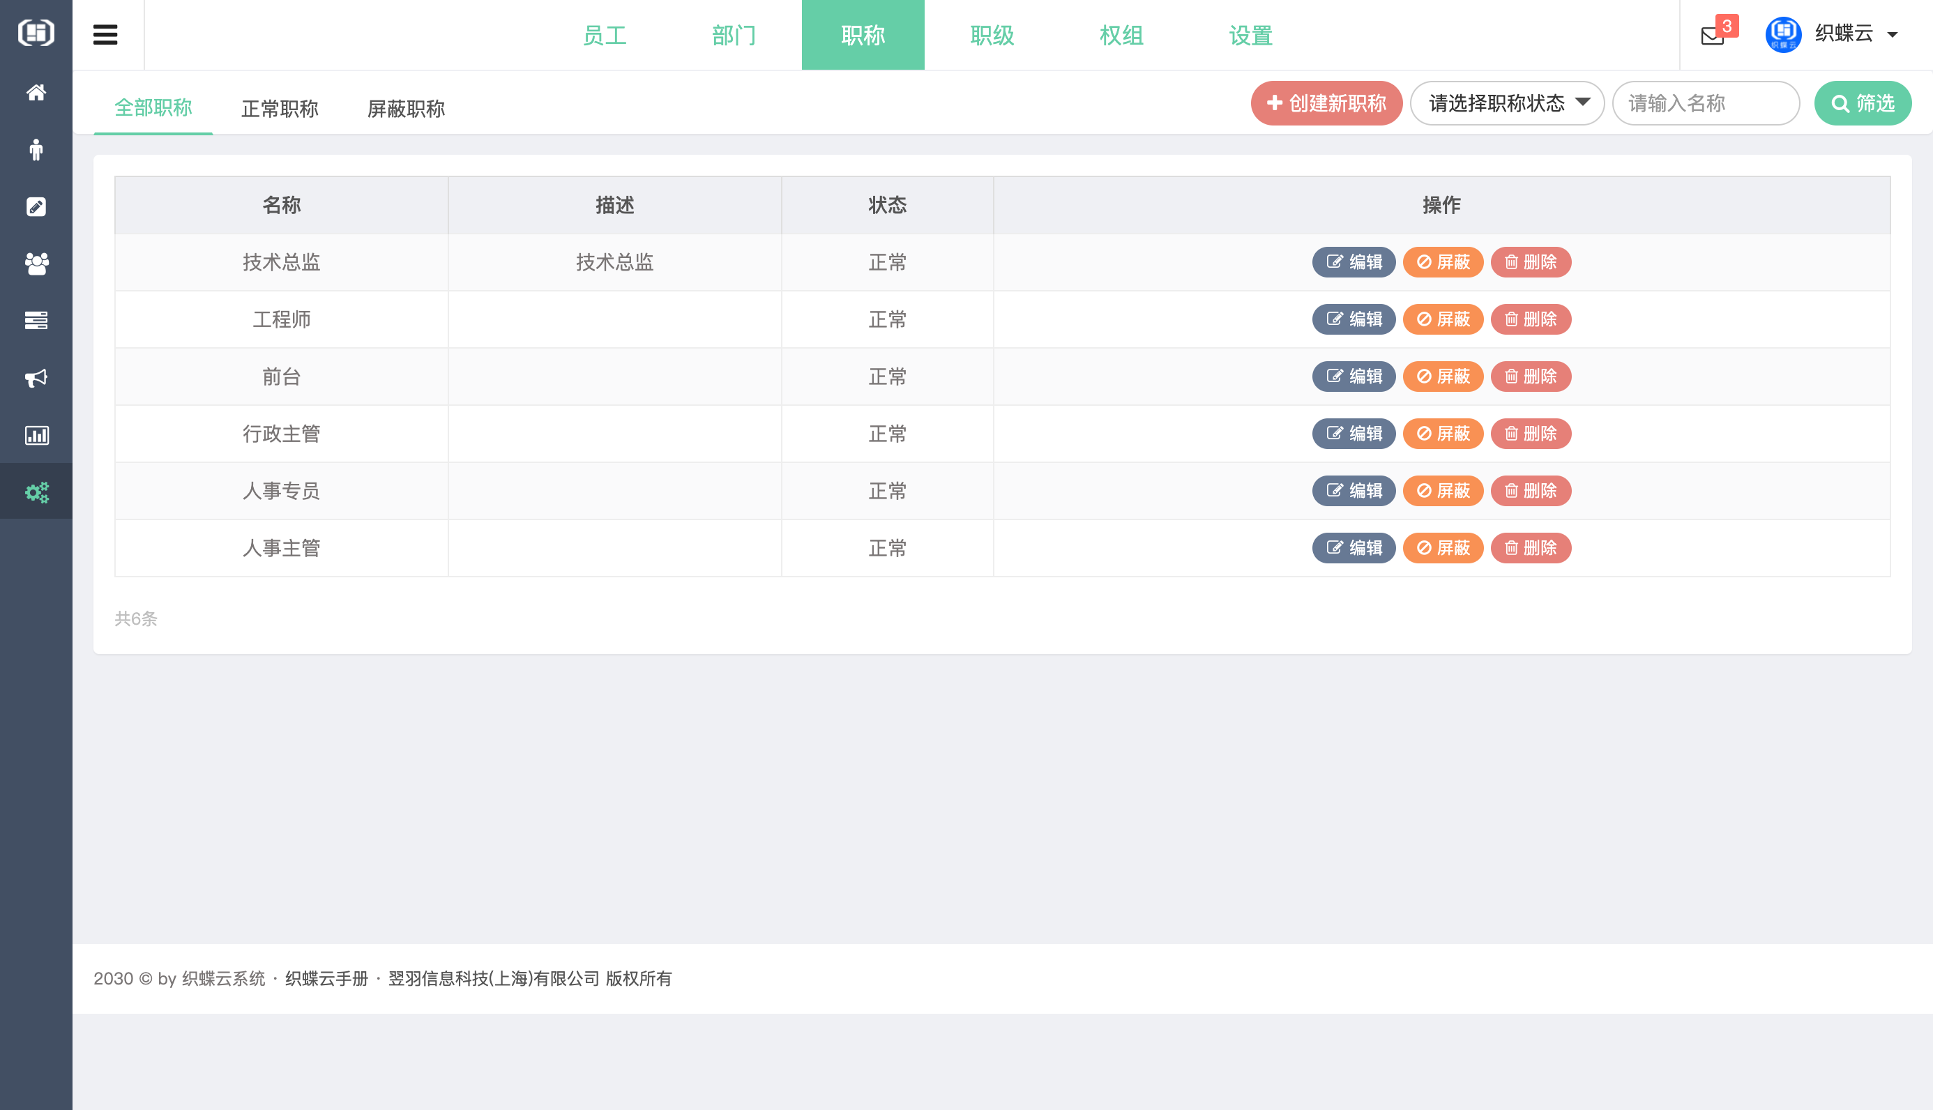The image size is (1933, 1110).
Task: Open the users group sidebar icon
Action: 36,264
